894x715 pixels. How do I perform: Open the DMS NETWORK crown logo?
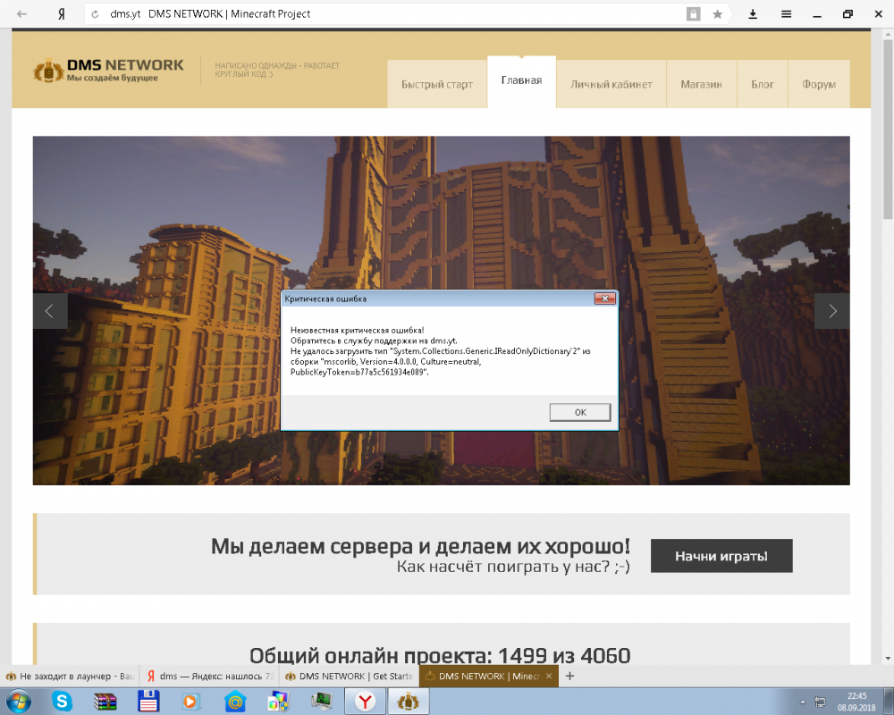[46, 68]
